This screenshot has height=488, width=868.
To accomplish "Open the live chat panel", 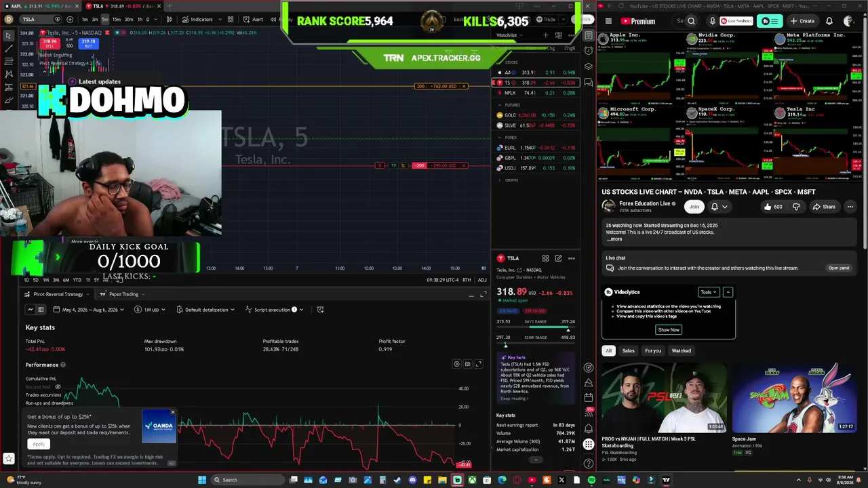I will (x=839, y=268).
